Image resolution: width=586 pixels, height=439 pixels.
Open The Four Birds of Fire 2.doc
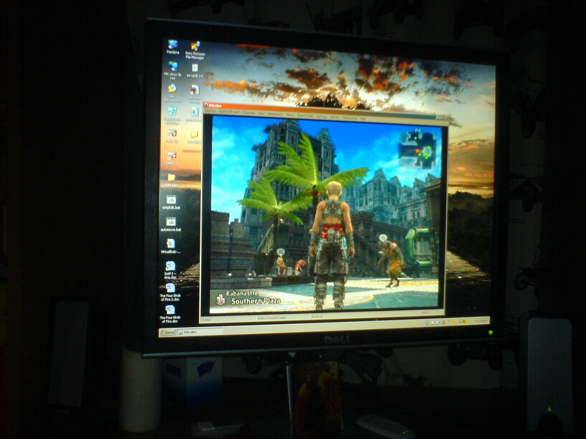pyautogui.click(x=170, y=292)
